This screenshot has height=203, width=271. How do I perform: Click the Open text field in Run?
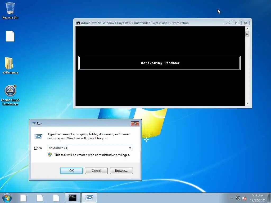pyautogui.click(x=88, y=148)
